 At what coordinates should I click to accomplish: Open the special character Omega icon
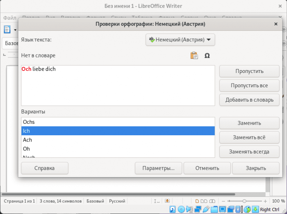(207, 55)
